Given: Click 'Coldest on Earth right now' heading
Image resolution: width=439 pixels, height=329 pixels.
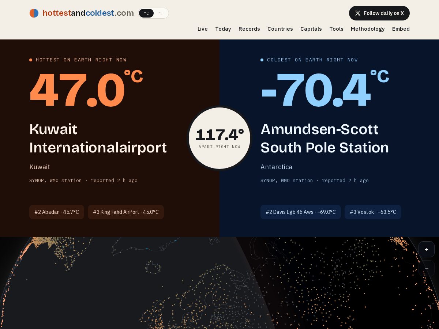Looking at the screenshot, I should coord(312,60).
